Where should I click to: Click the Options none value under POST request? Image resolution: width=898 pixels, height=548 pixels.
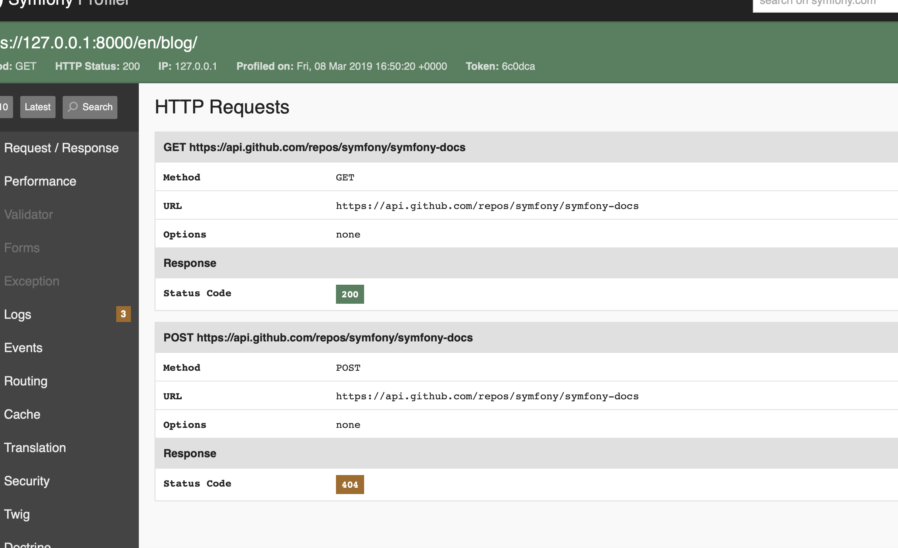click(x=348, y=425)
